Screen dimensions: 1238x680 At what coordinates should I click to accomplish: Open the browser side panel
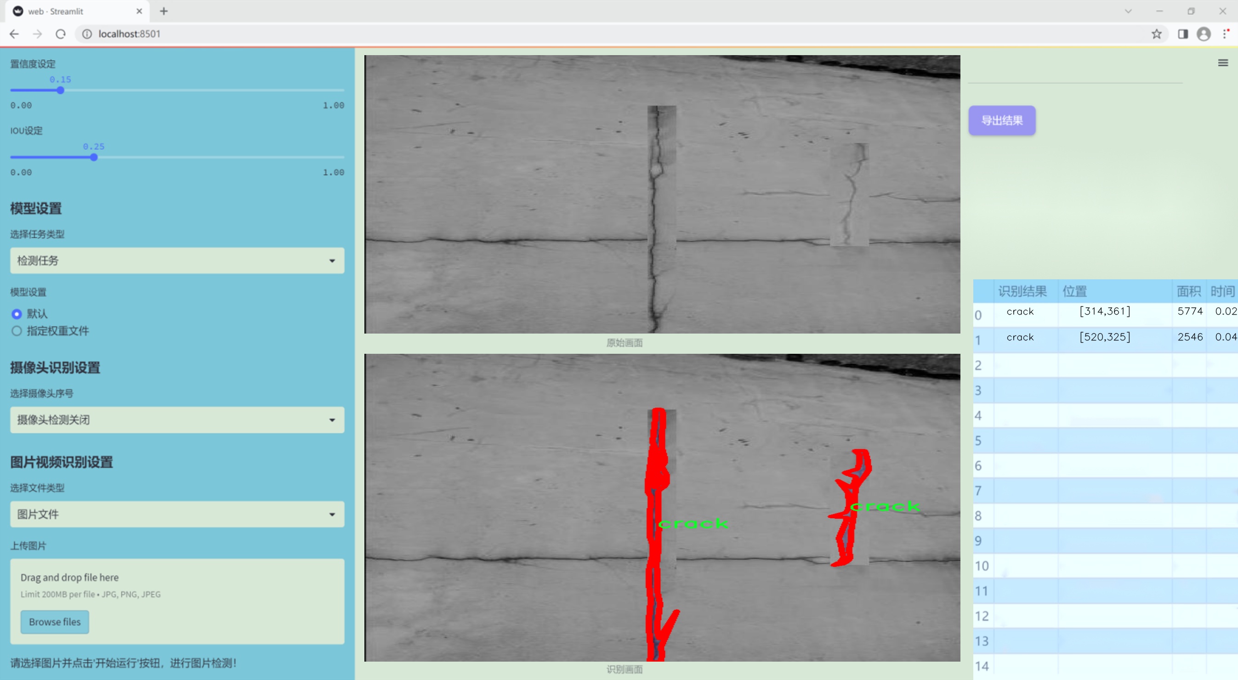click(x=1183, y=34)
